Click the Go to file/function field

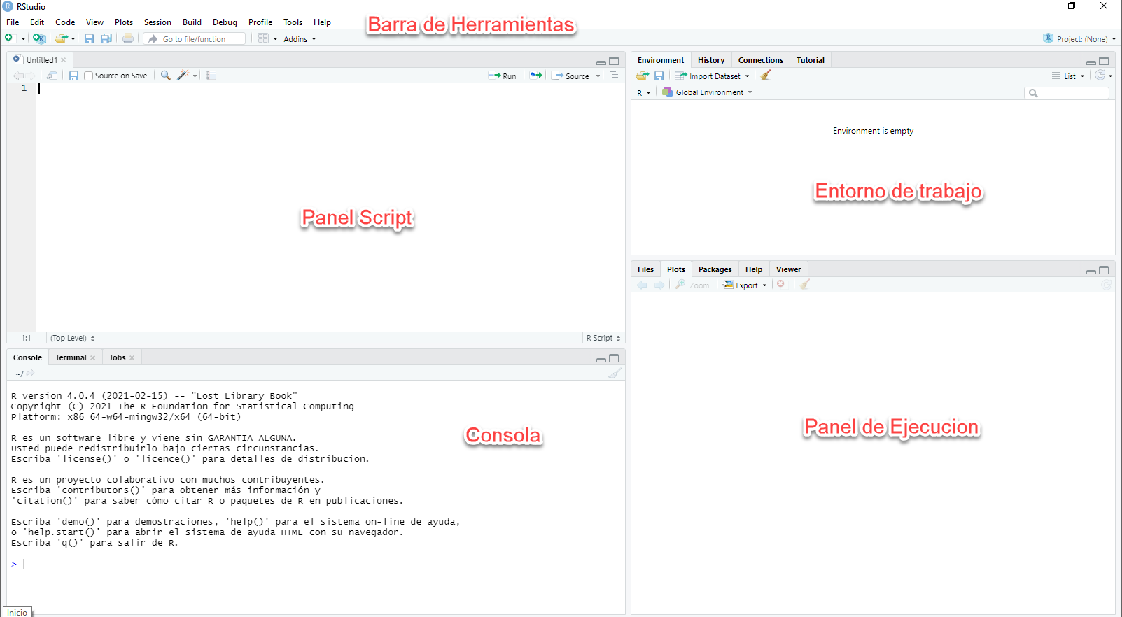(x=195, y=39)
